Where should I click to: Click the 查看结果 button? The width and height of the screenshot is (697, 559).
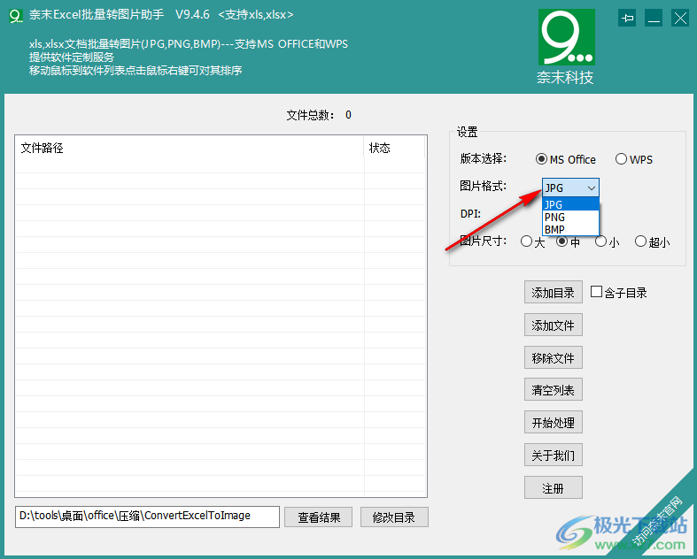pos(318,517)
